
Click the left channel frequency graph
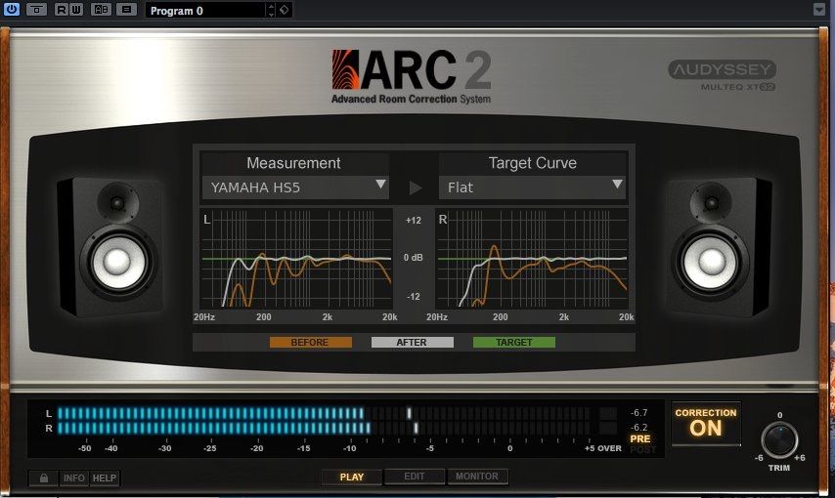point(296,259)
